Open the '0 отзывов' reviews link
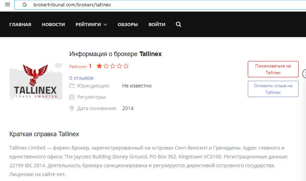Screen dimensions: 306x181 pyautogui.click(x=81, y=78)
